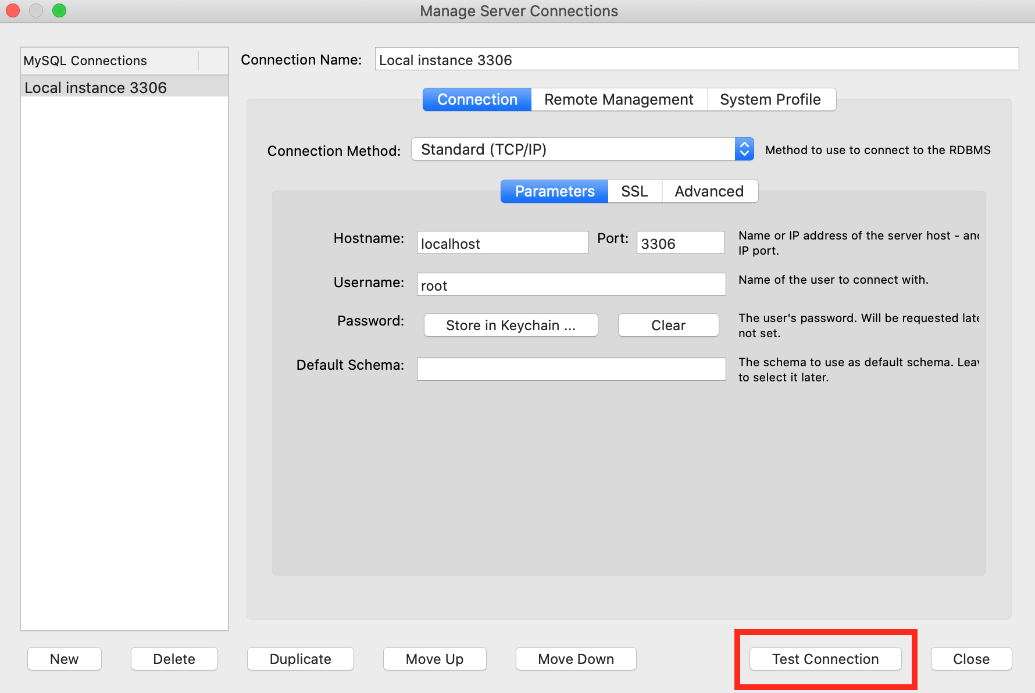Viewport: 1035px width, 693px height.
Task: Clear the stored password
Action: coord(669,325)
